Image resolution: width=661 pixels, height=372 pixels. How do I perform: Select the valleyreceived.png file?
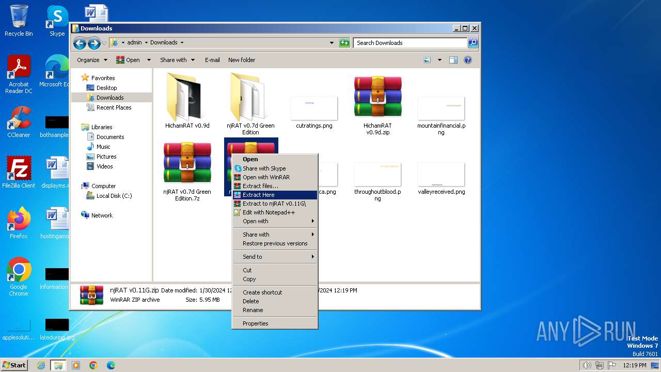tap(441, 174)
